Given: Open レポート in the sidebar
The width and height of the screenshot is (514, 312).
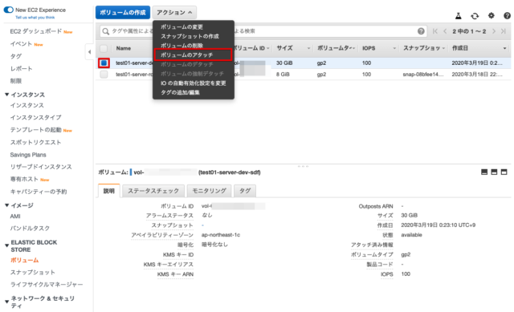Looking at the screenshot, I should (22, 69).
